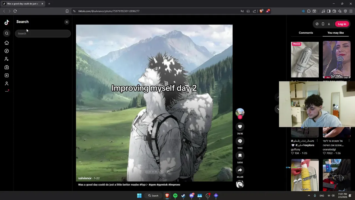The height and width of the screenshot is (200, 355).
Task: Open oranatedgi creator name
Action: click(x=329, y=149)
